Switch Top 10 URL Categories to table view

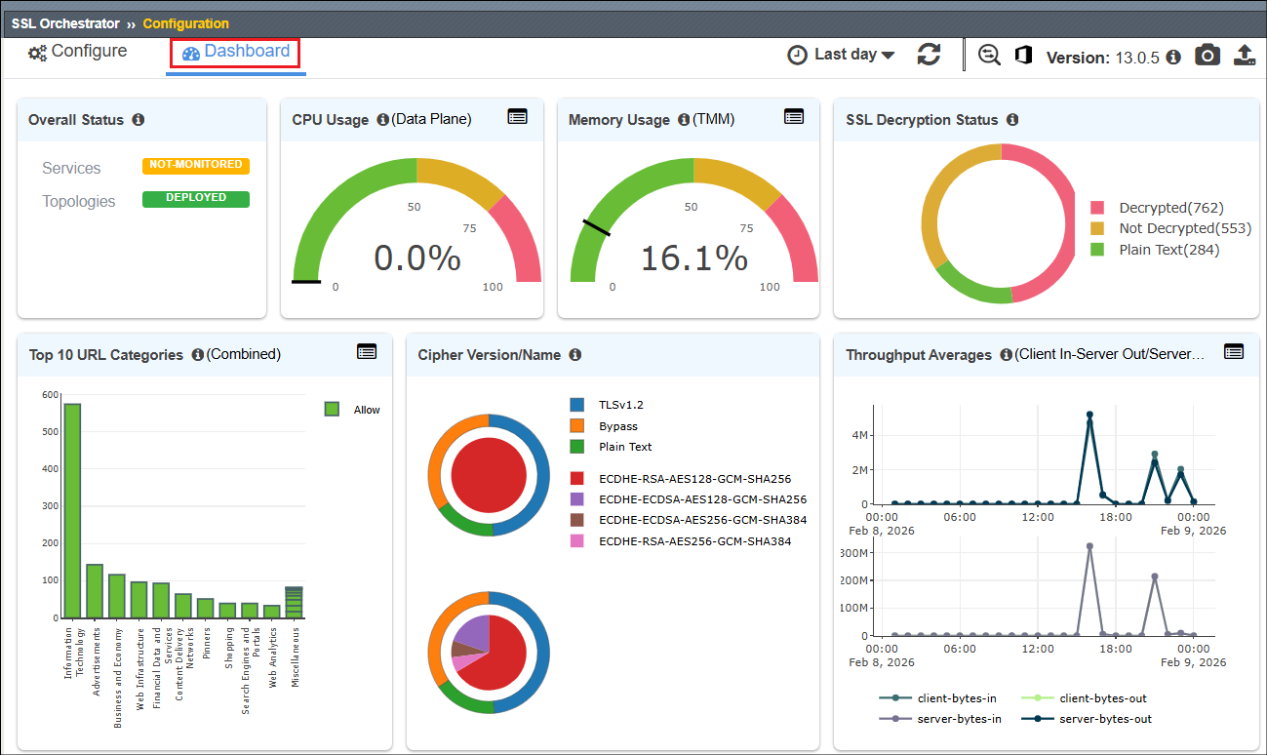click(x=367, y=352)
